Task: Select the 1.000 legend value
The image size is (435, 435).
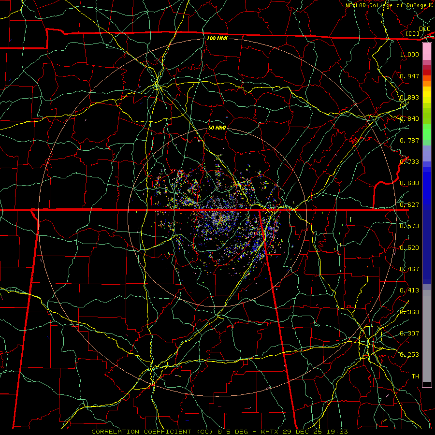Action: [x=409, y=54]
